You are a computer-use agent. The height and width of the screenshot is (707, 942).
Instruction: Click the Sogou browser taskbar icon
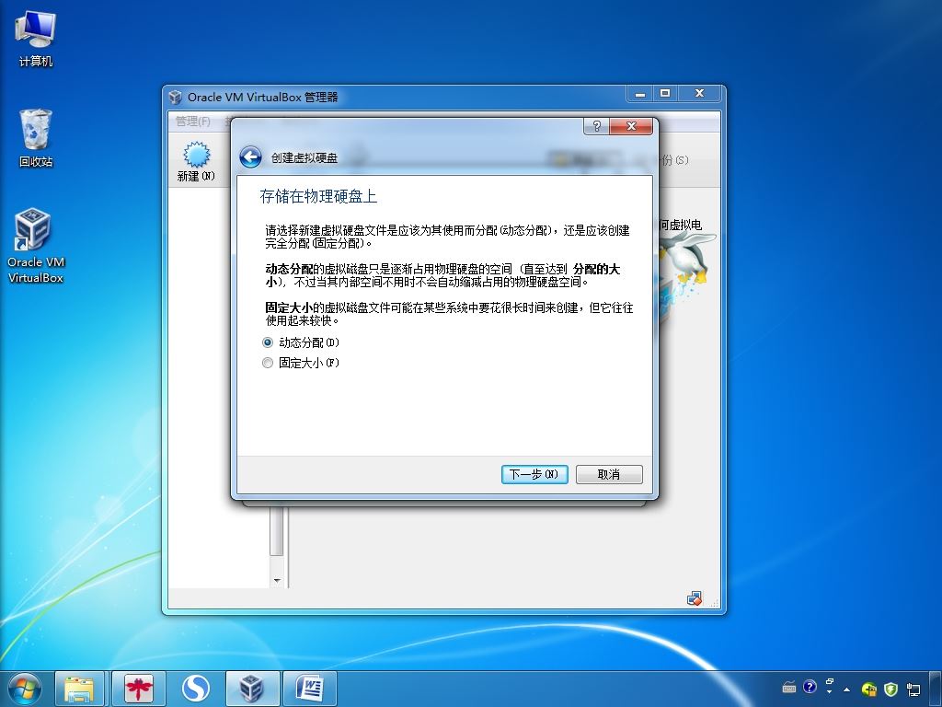[195, 689]
